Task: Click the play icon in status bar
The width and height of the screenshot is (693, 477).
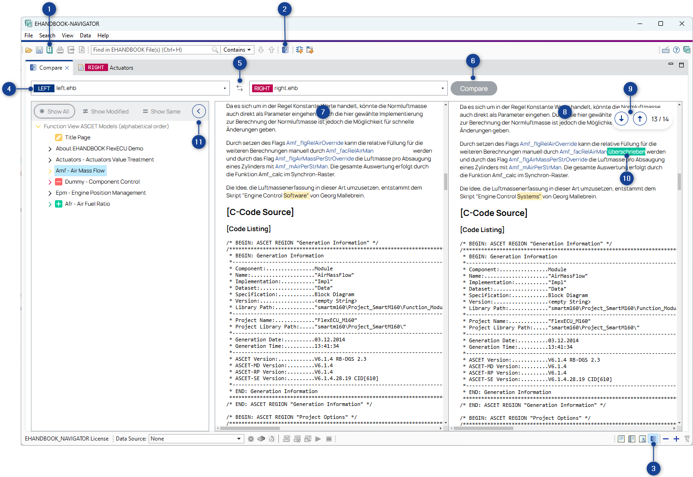Action: (318, 439)
